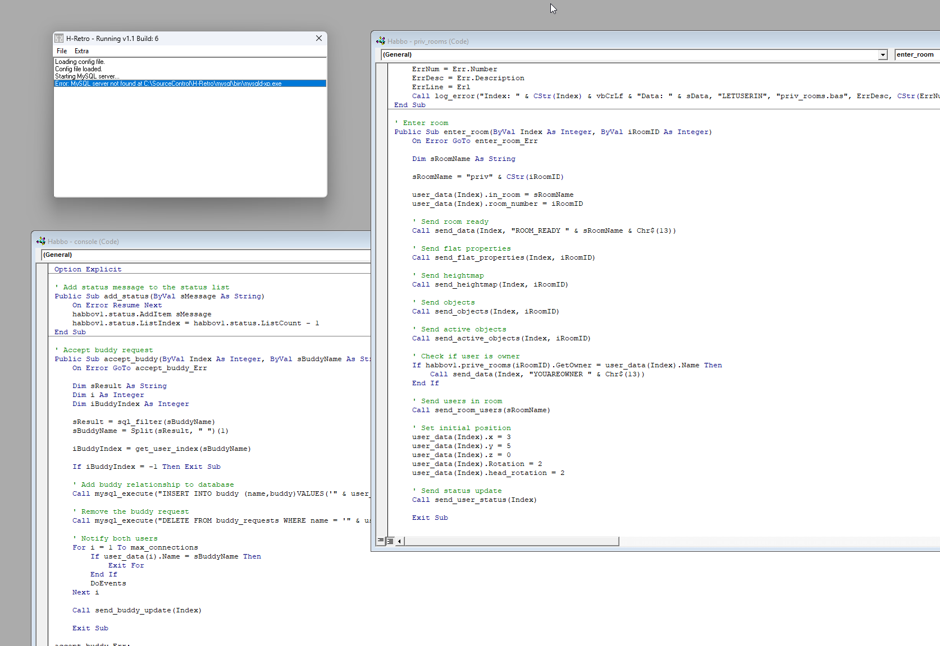Image resolution: width=940 pixels, height=646 pixels.
Task: Switch to Full Module View in priv_rooms window
Action: (x=390, y=541)
